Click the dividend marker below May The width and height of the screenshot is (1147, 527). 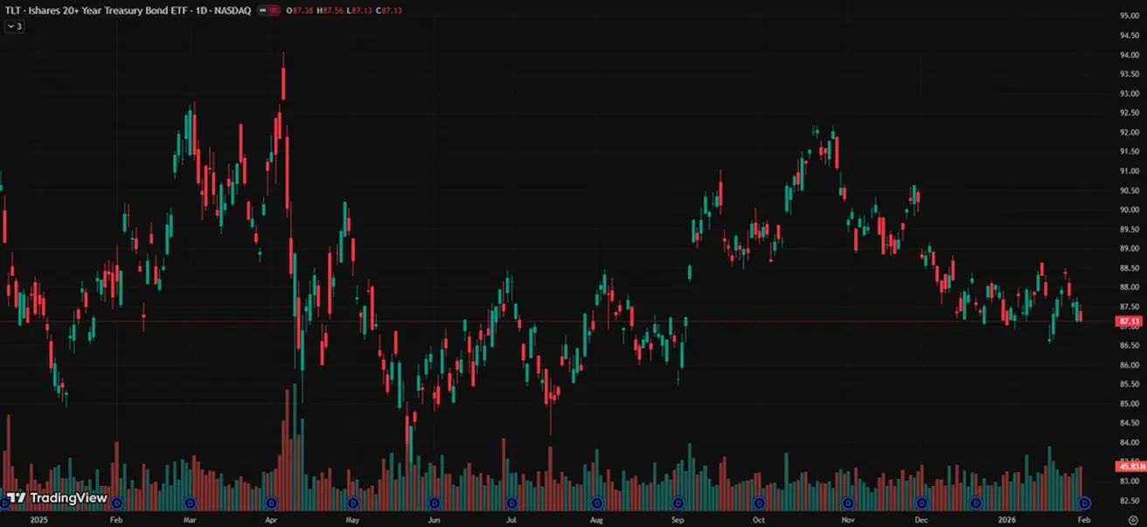353,503
